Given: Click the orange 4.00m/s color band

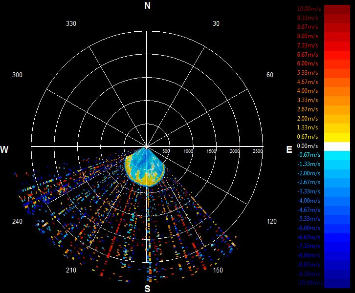Looking at the screenshot, I should point(337,92).
